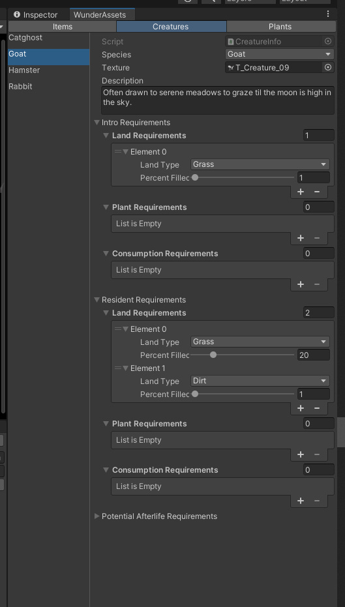Switch to the Plants tab

click(x=280, y=27)
